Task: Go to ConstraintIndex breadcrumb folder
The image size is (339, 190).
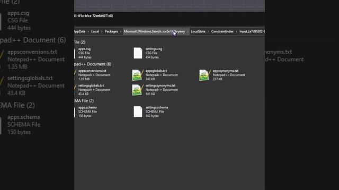Action: point(222,32)
